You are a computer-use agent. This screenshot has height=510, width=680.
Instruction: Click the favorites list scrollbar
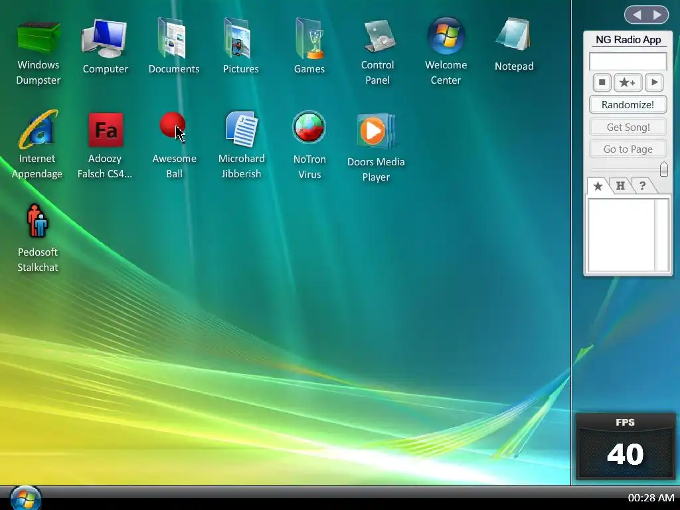click(x=662, y=235)
